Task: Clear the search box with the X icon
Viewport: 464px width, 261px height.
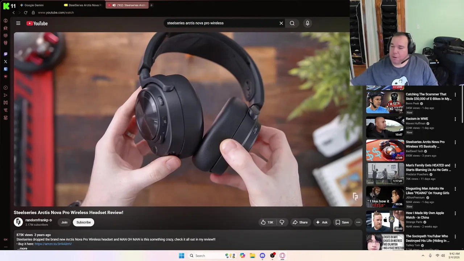Action: (281, 23)
